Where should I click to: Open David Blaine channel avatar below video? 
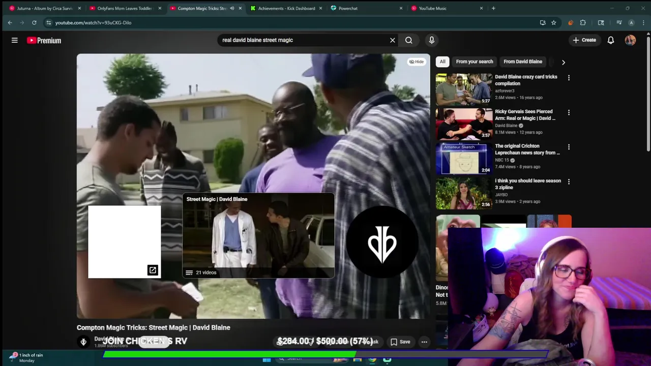[83, 342]
